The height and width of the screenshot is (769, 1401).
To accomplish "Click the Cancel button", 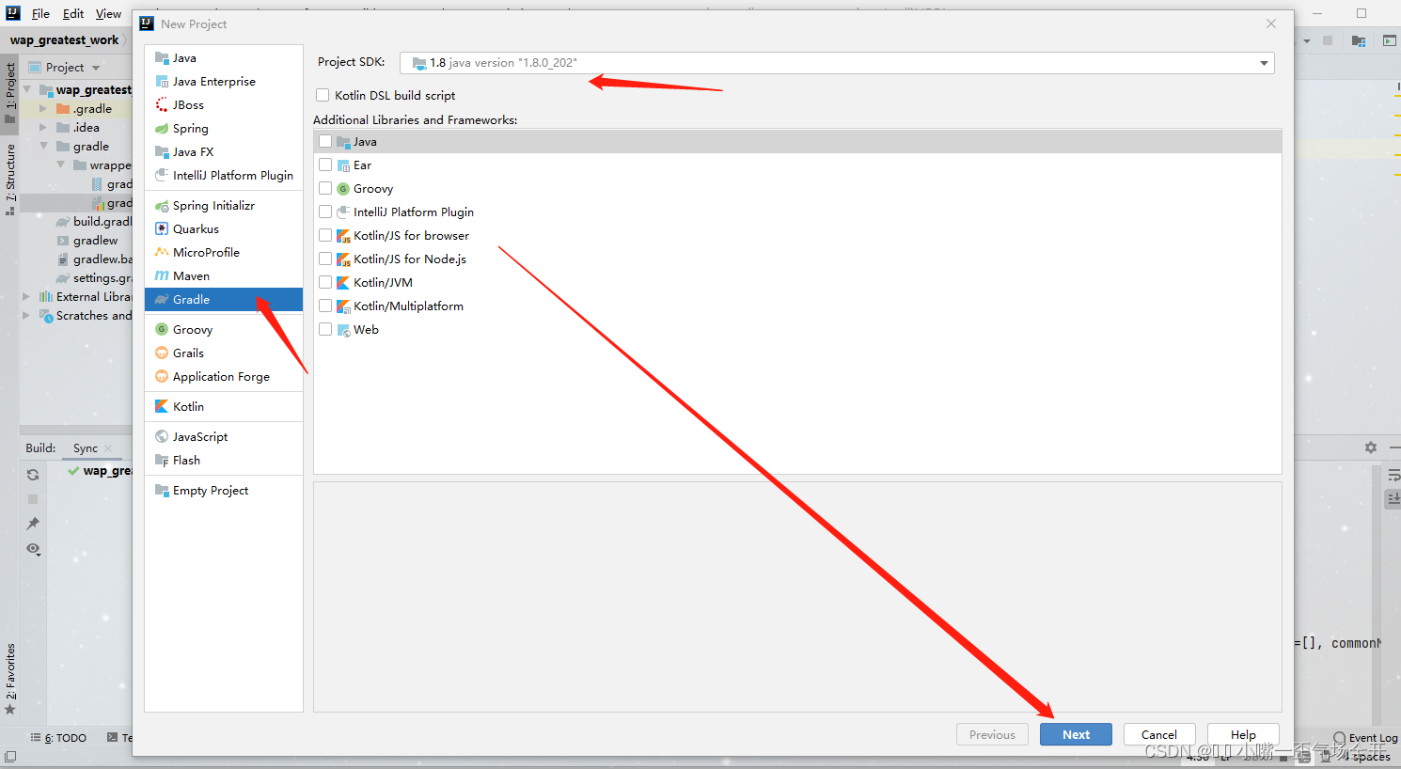I will pyautogui.click(x=1159, y=735).
